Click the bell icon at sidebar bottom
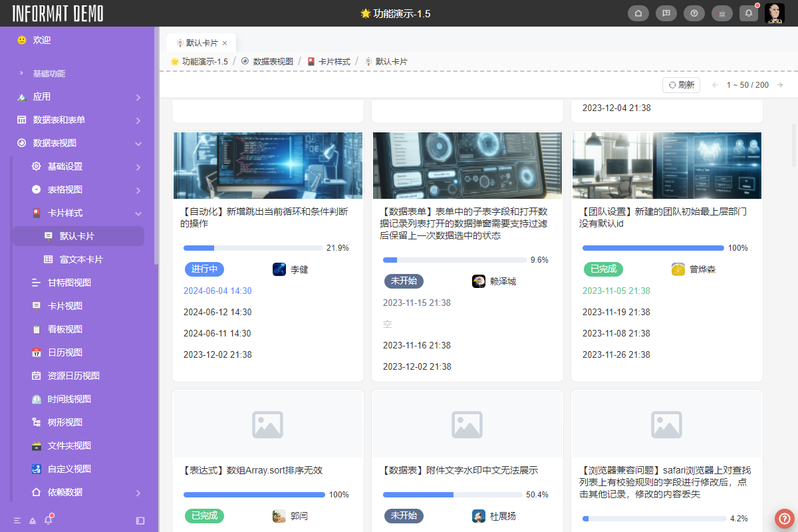The height and width of the screenshot is (532, 798). coord(48,520)
